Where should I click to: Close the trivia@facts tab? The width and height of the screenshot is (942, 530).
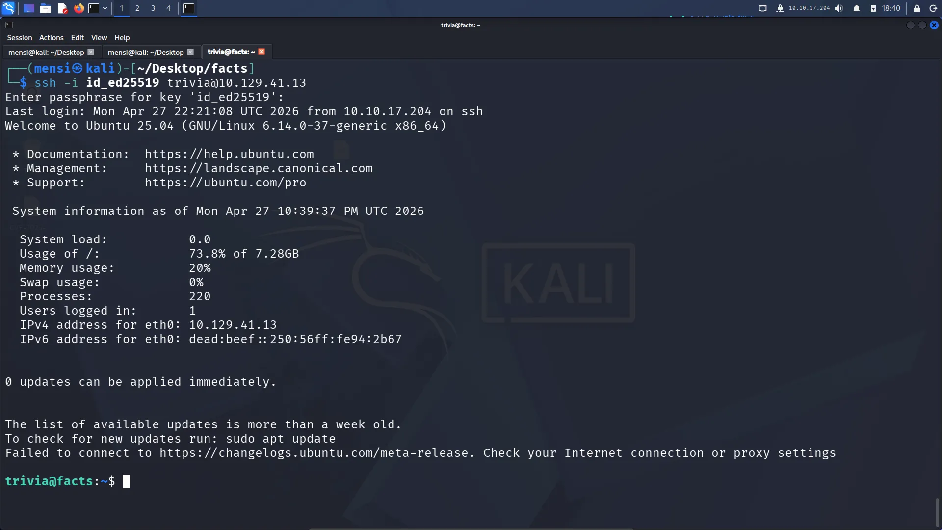click(262, 52)
